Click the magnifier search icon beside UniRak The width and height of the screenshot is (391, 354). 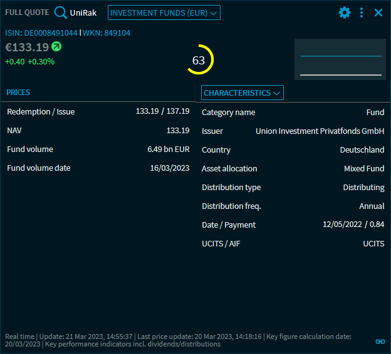(61, 13)
